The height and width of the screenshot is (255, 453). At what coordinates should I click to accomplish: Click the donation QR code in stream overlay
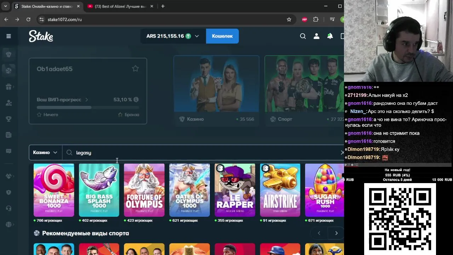[400, 219]
